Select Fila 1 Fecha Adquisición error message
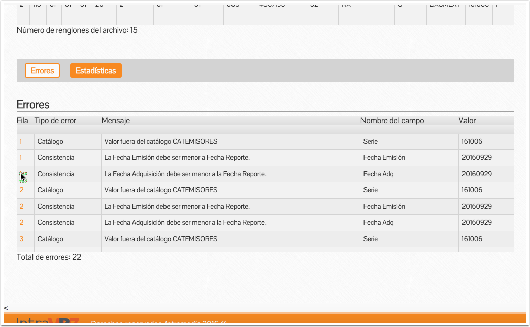 (185, 174)
